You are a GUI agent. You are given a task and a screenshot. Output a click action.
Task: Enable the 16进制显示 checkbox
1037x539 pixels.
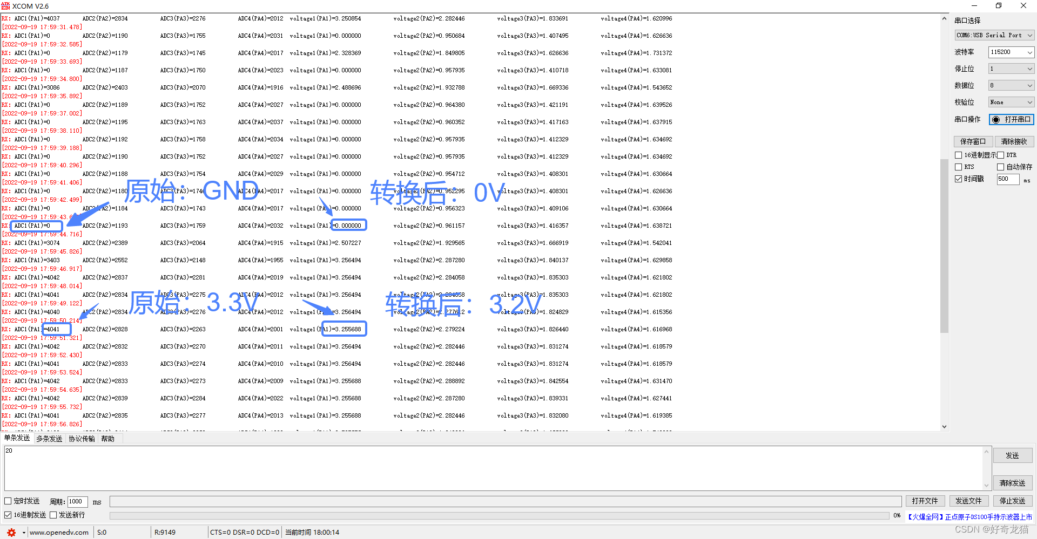[959, 155]
